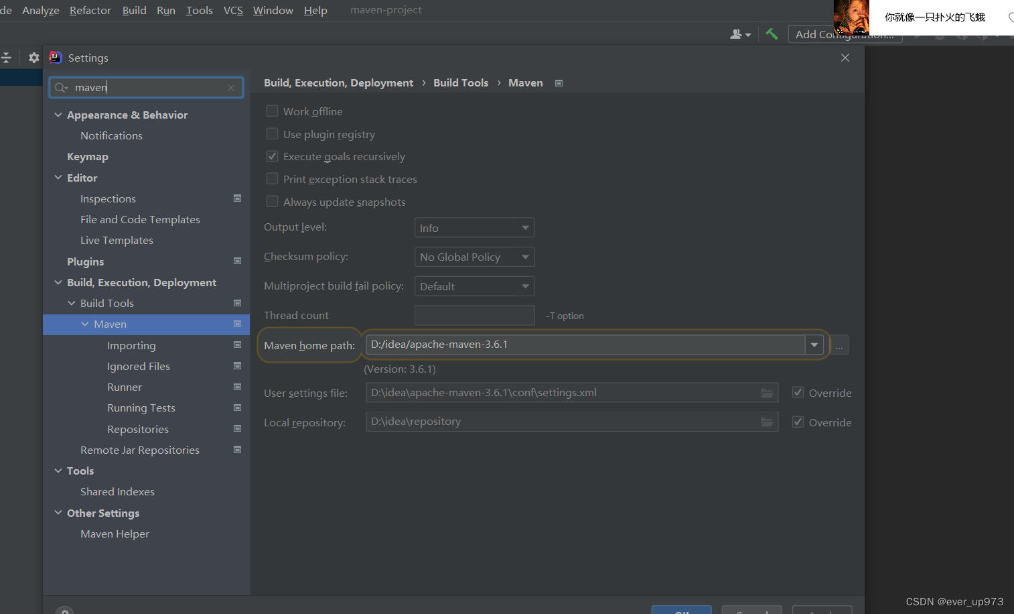Viewport: 1014px width, 614px height.
Task: Click the project-level icon on selected Maven row
Action: [237, 324]
